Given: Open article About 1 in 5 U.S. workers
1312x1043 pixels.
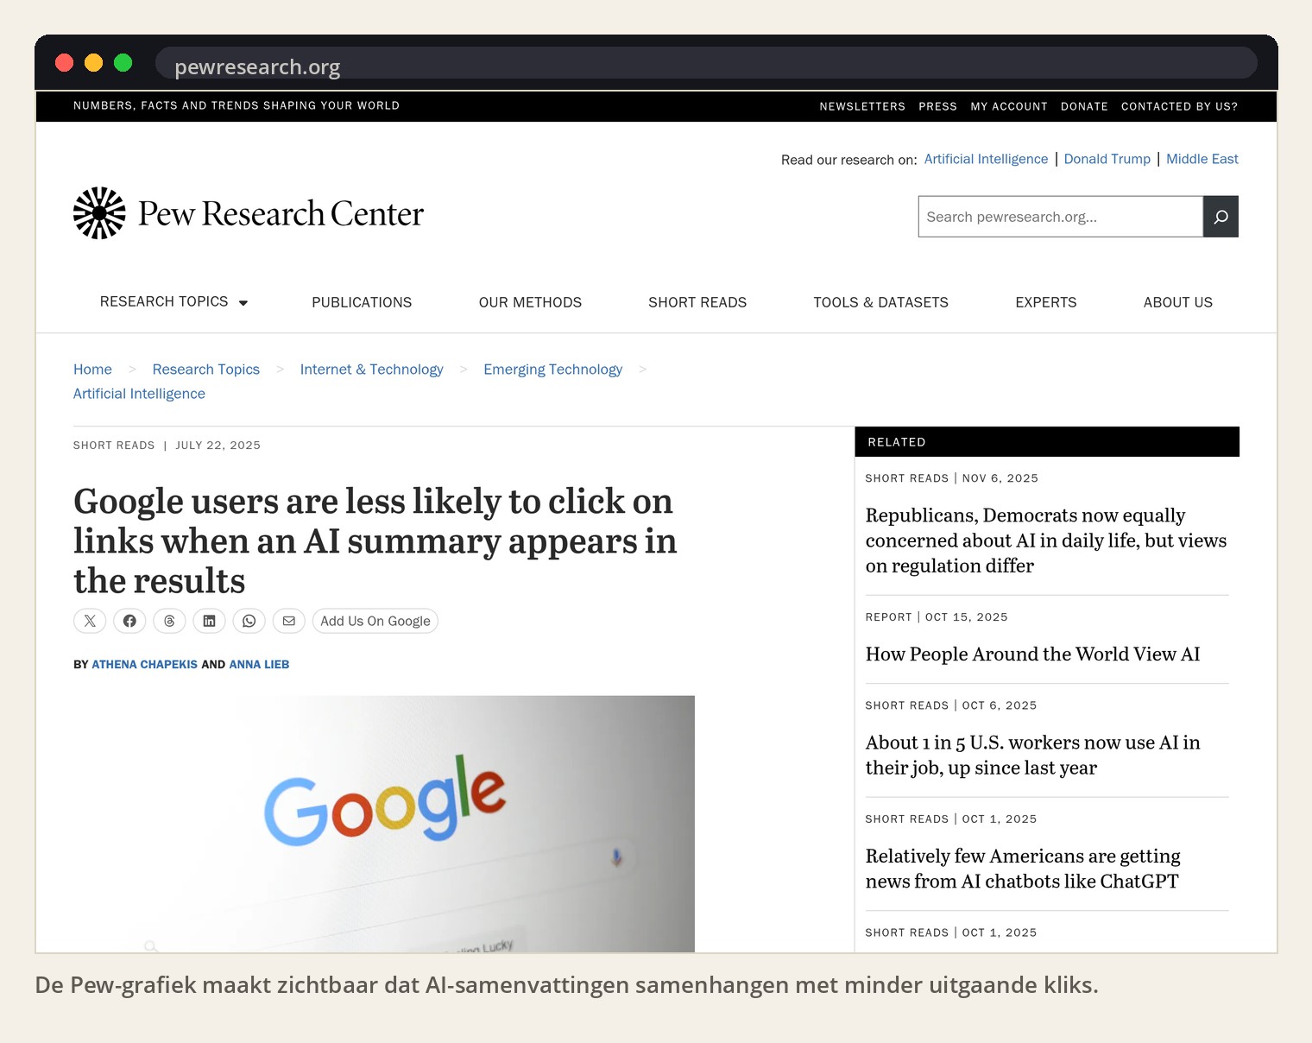Looking at the screenshot, I should (x=1033, y=755).
